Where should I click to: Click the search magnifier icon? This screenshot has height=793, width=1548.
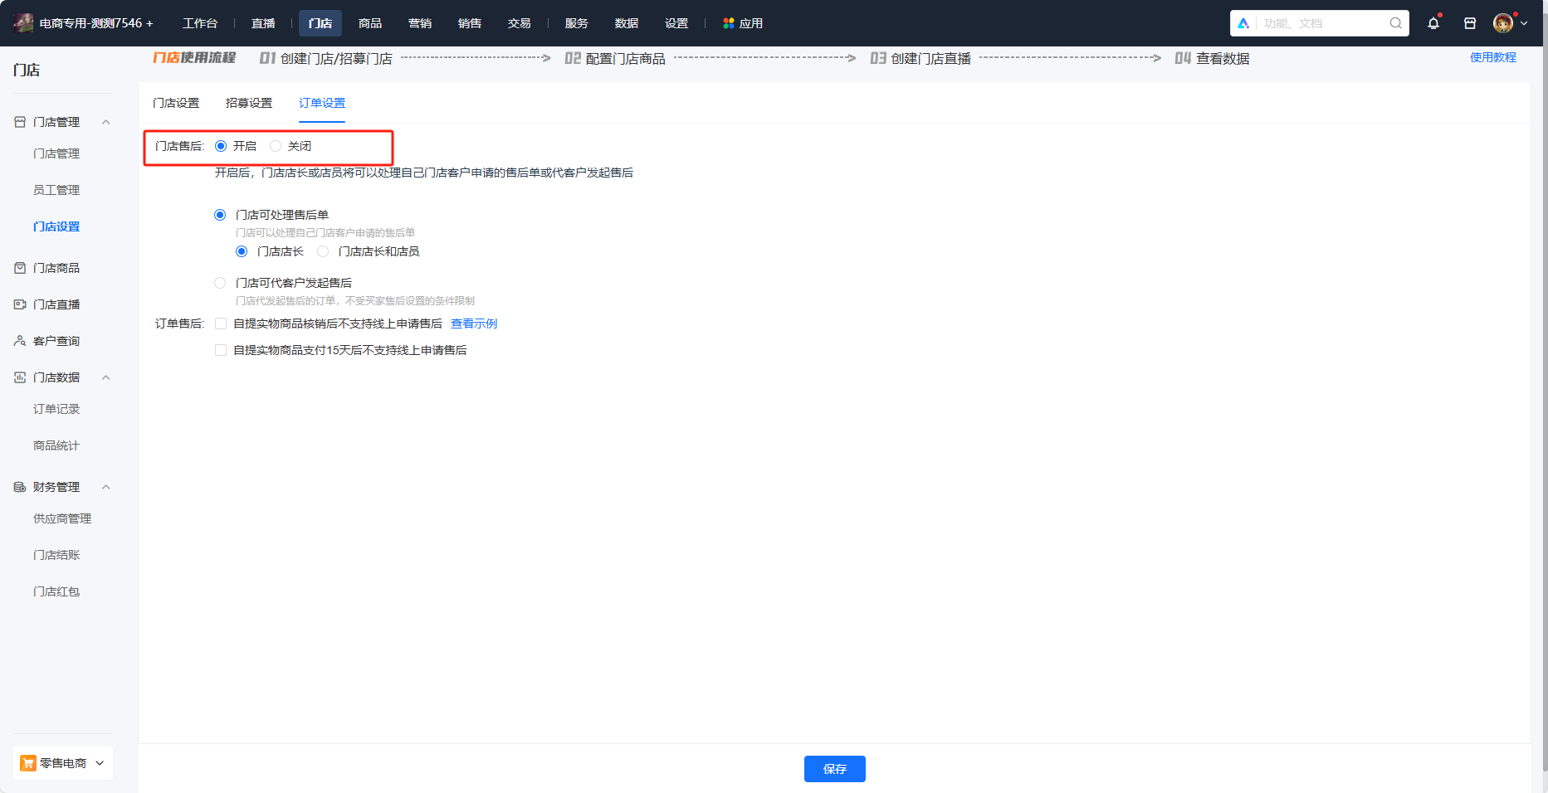1396,23
